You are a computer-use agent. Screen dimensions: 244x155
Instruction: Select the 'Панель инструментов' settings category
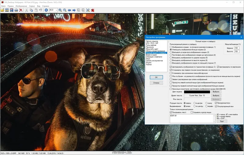tap(154, 61)
